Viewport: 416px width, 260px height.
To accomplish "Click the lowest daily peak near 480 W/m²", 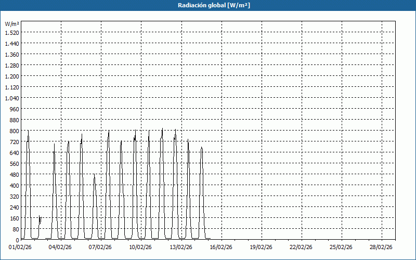I will (94, 175).
